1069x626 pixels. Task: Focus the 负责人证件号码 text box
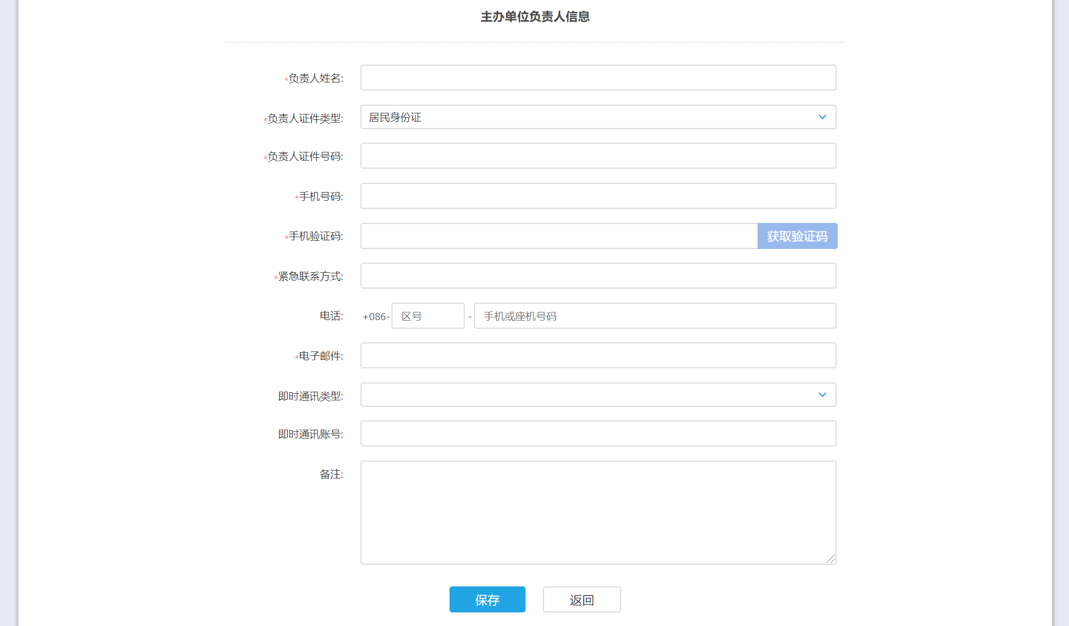click(598, 156)
